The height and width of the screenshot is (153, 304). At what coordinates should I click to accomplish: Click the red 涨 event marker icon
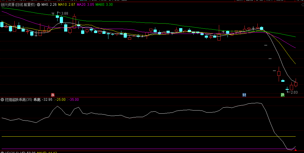[53, 95]
